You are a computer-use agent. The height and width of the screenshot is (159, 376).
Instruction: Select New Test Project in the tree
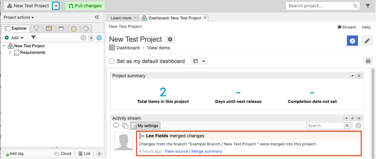point(30,46)
